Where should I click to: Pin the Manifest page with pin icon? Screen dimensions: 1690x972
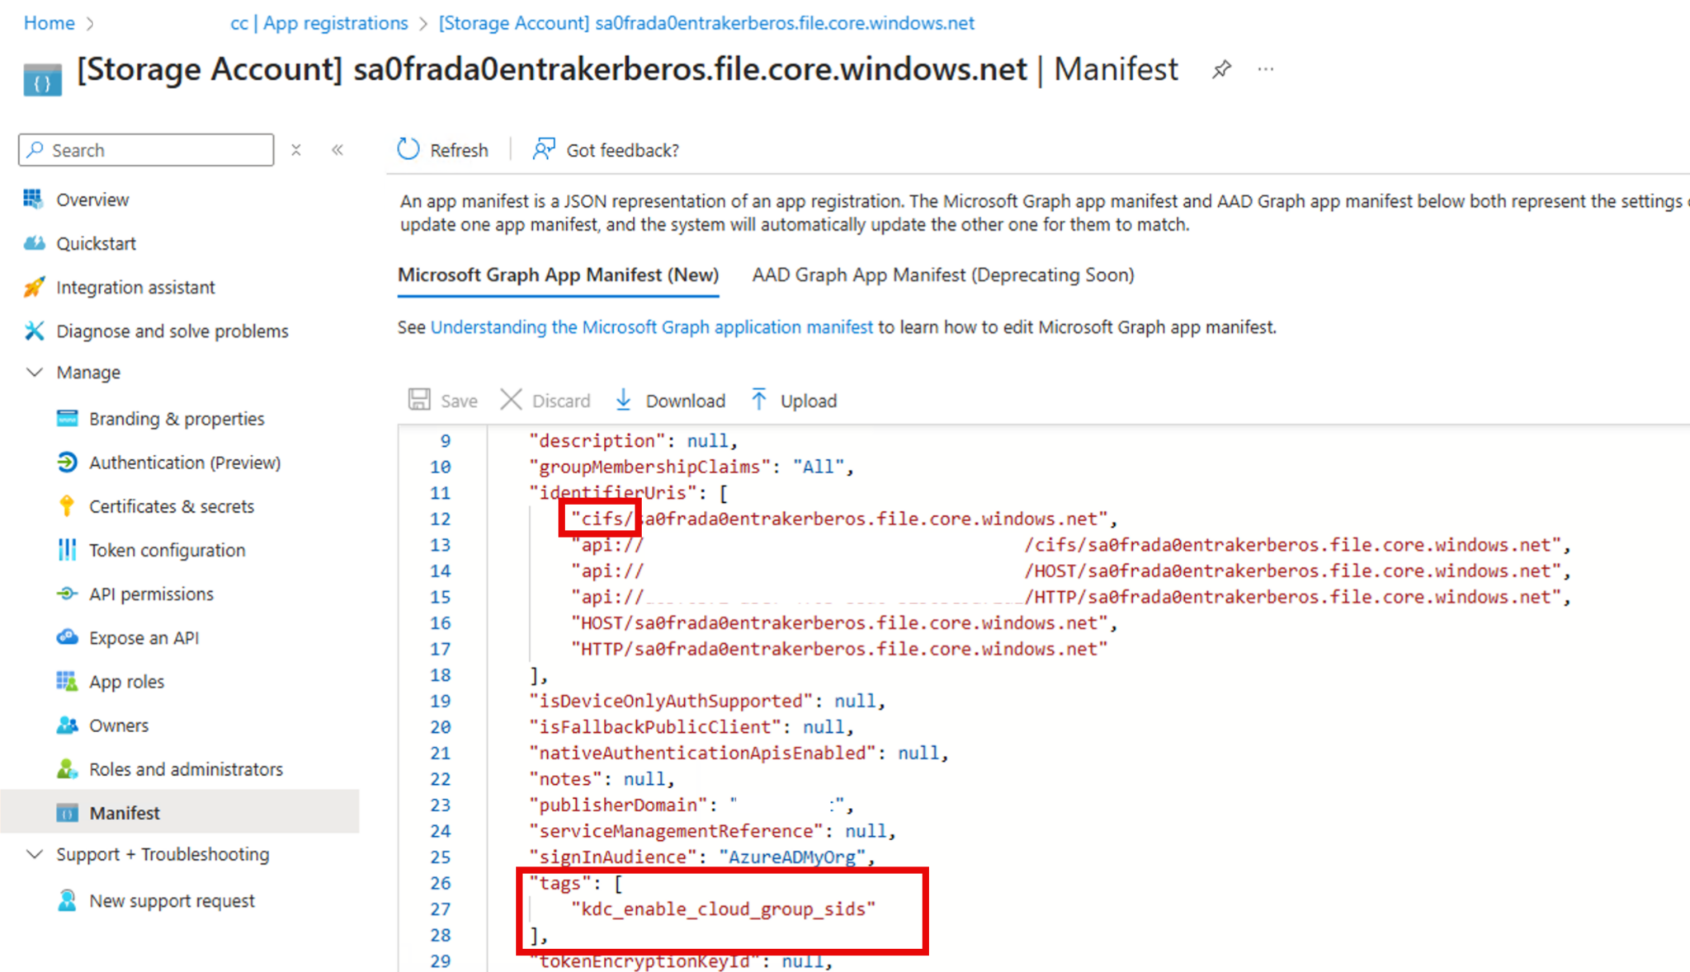pyautogui.click(x=1221, y=69)
